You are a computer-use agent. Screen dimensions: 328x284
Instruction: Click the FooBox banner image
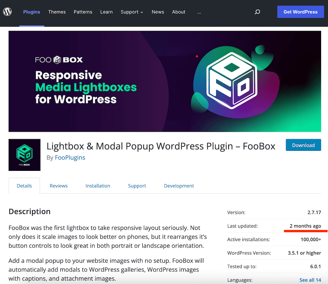click(x=165, y=81)
